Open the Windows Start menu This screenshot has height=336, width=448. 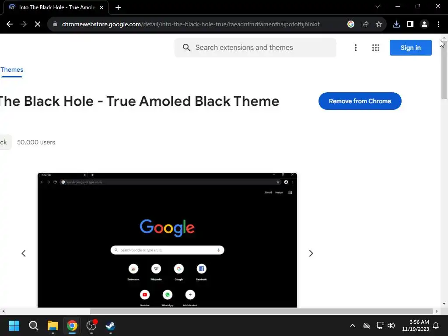[x=14, y=325]
